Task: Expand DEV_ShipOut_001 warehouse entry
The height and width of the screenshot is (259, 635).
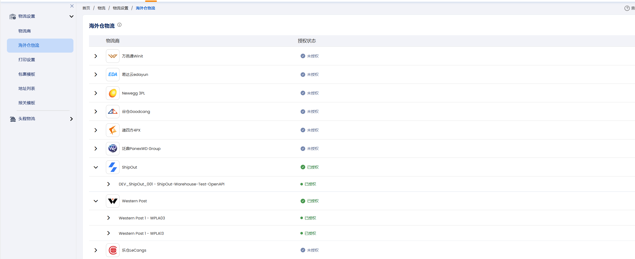Action: pos(108,184)
